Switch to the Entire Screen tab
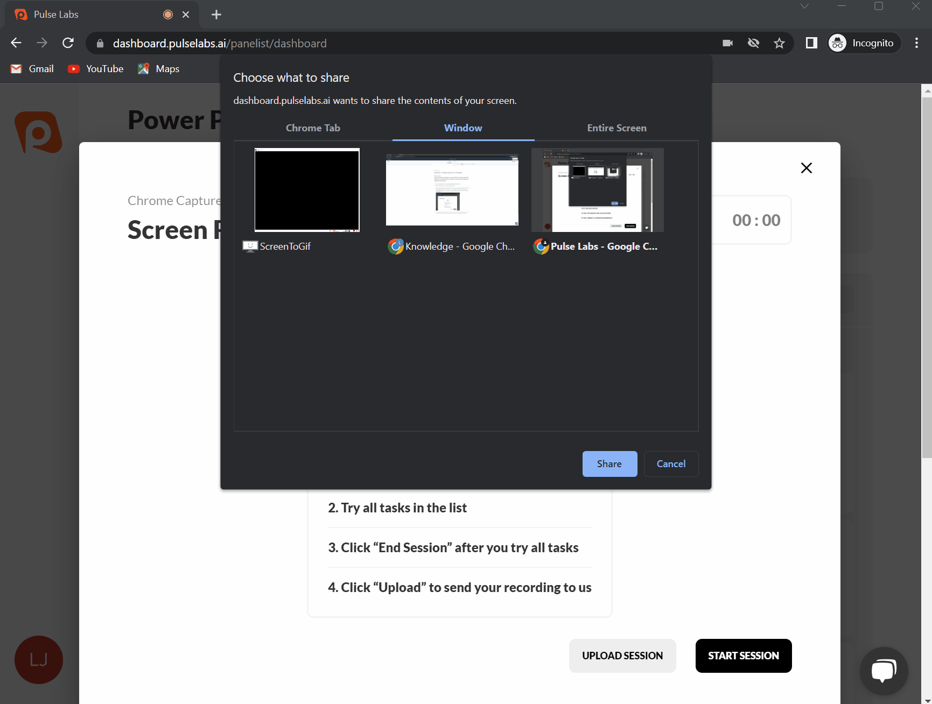The height and width of the screenshot is (704, 932). [616, 128]
